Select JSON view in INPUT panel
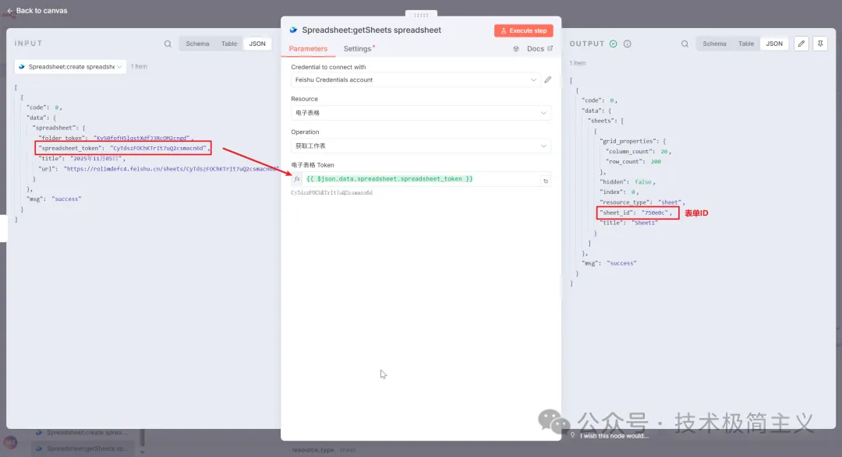This screenshot has height=457, width=842. [257, 44]
